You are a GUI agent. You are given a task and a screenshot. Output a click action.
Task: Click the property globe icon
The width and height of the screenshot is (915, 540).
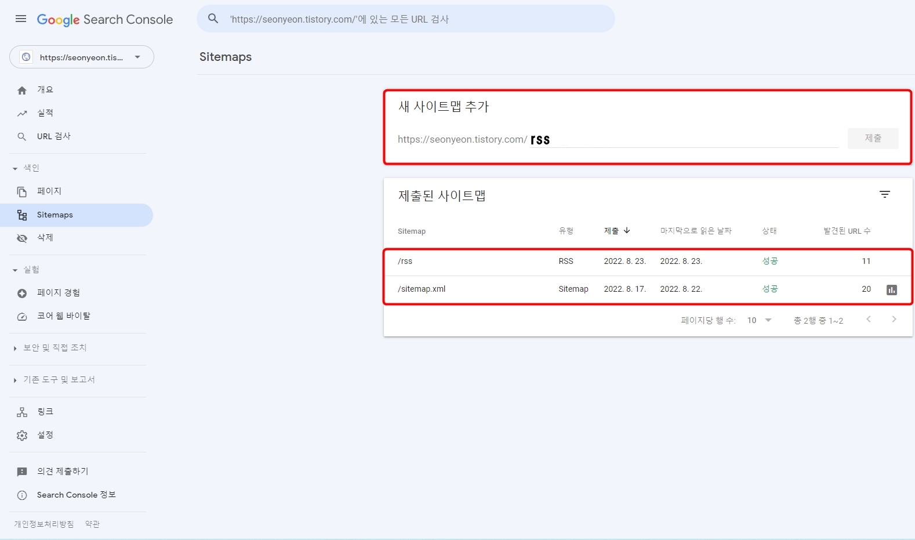26,57
